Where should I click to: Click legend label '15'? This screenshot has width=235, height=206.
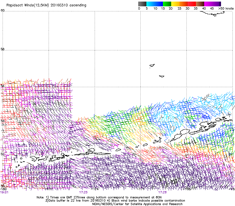click(x=163, y=9)
